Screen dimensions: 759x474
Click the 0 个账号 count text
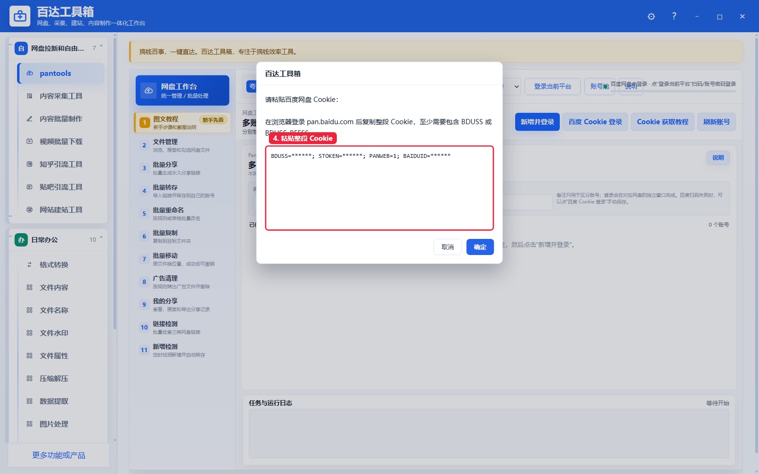click(x=719, y=225)
